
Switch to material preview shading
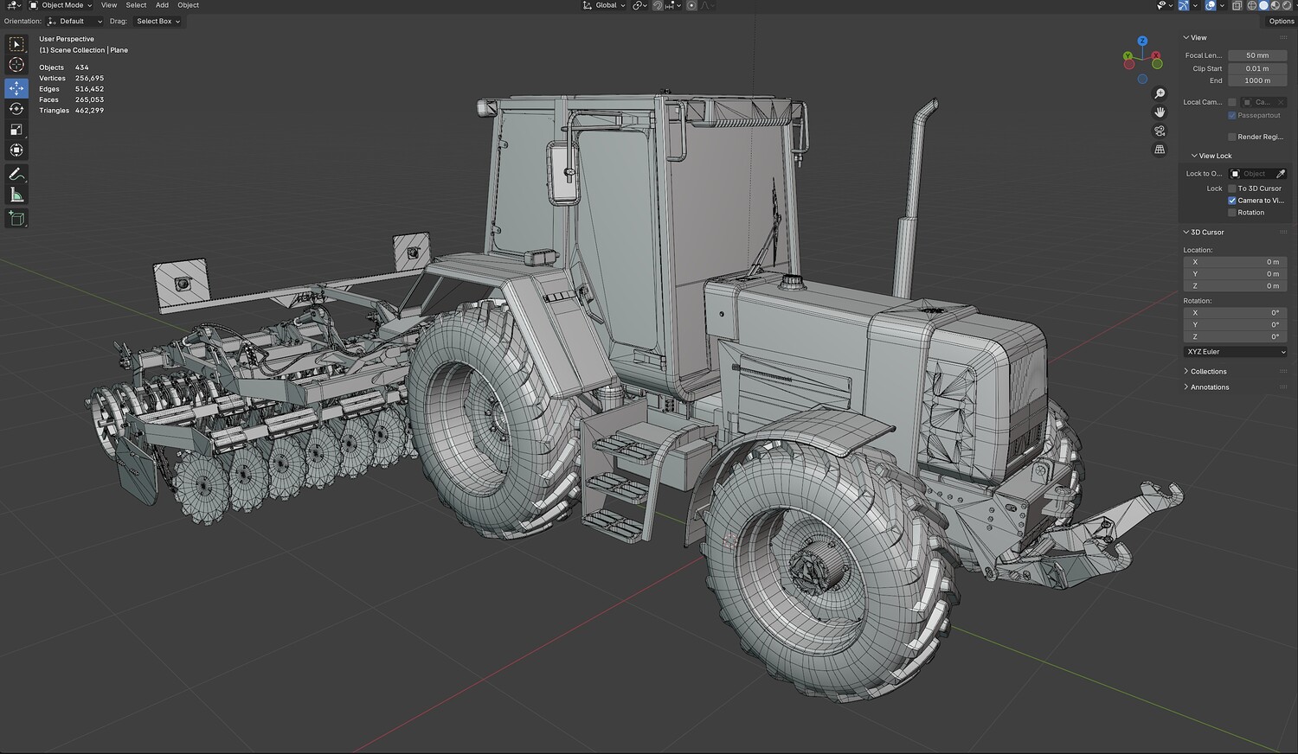(1275, 5)
